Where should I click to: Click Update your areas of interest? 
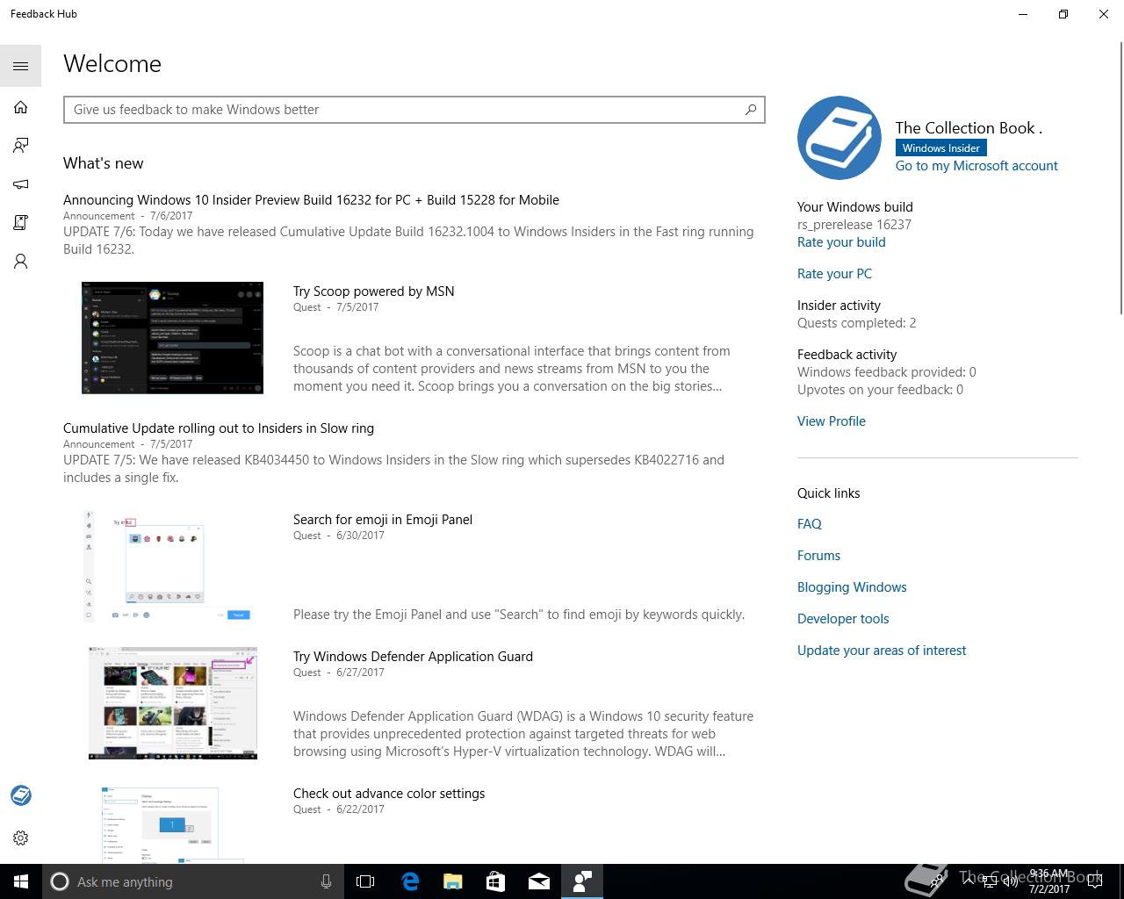882,651
